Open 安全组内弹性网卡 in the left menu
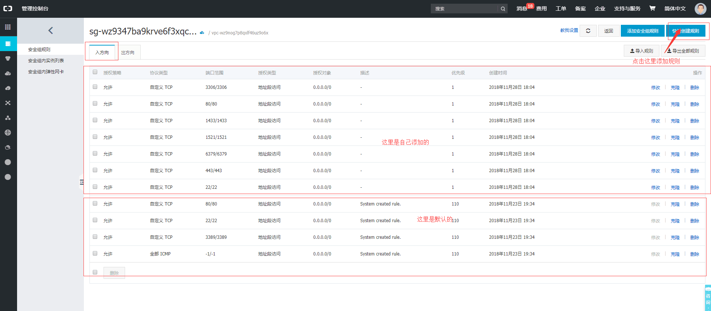Viewport: 711px width, 311px height. click(x=46, y=71)
